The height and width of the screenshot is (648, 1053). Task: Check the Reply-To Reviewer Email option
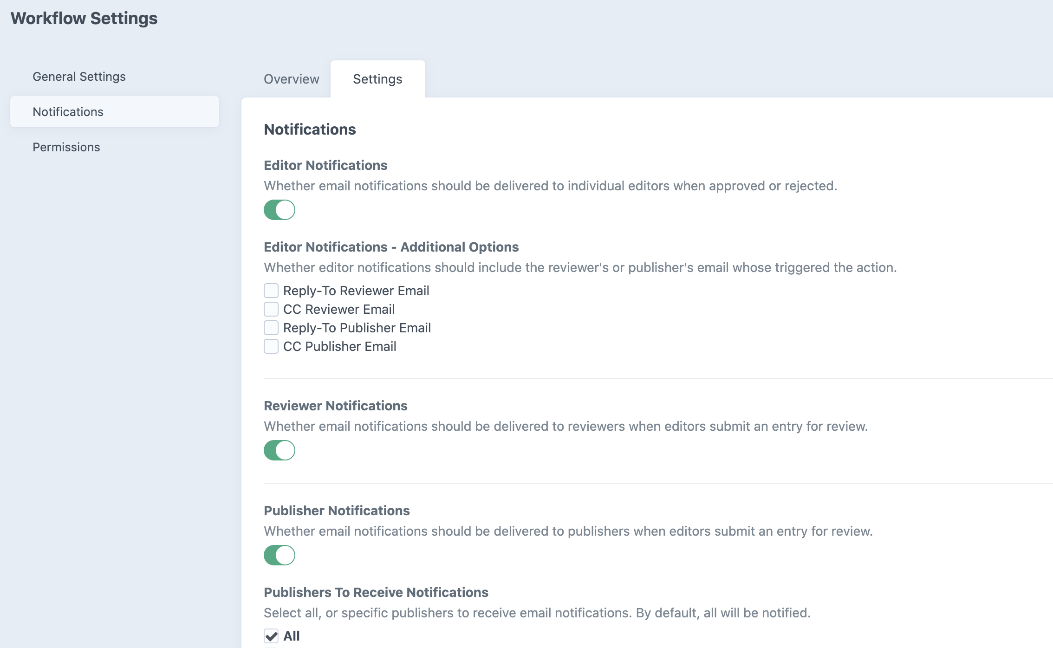(x=271, y=290)
